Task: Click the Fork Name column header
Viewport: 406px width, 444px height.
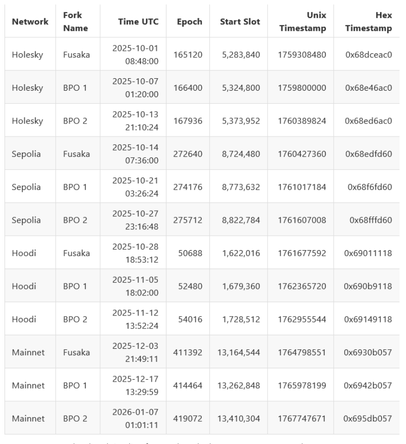Action: 76,22
